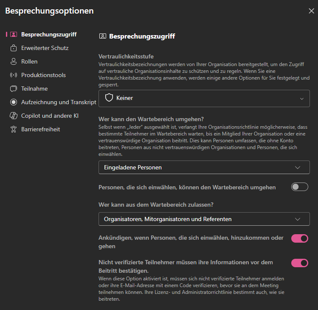
Task: Open the Erweiterter Schutz settings
Action: tap(45, 48)
